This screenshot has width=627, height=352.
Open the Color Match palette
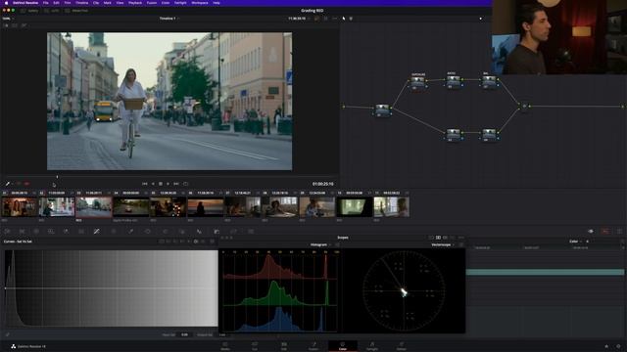pyautogui.click(x=22, y=231)
